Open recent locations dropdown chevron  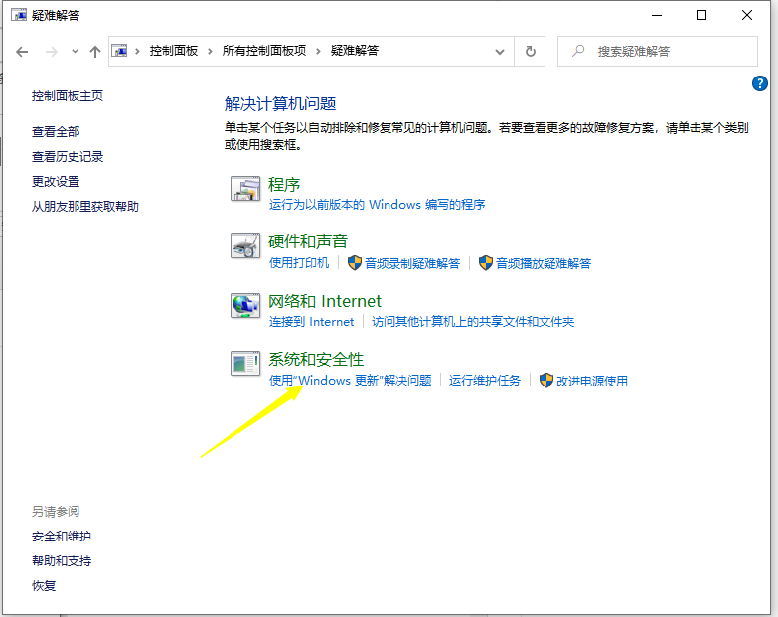pyautogui.click(x=75, y=51)
